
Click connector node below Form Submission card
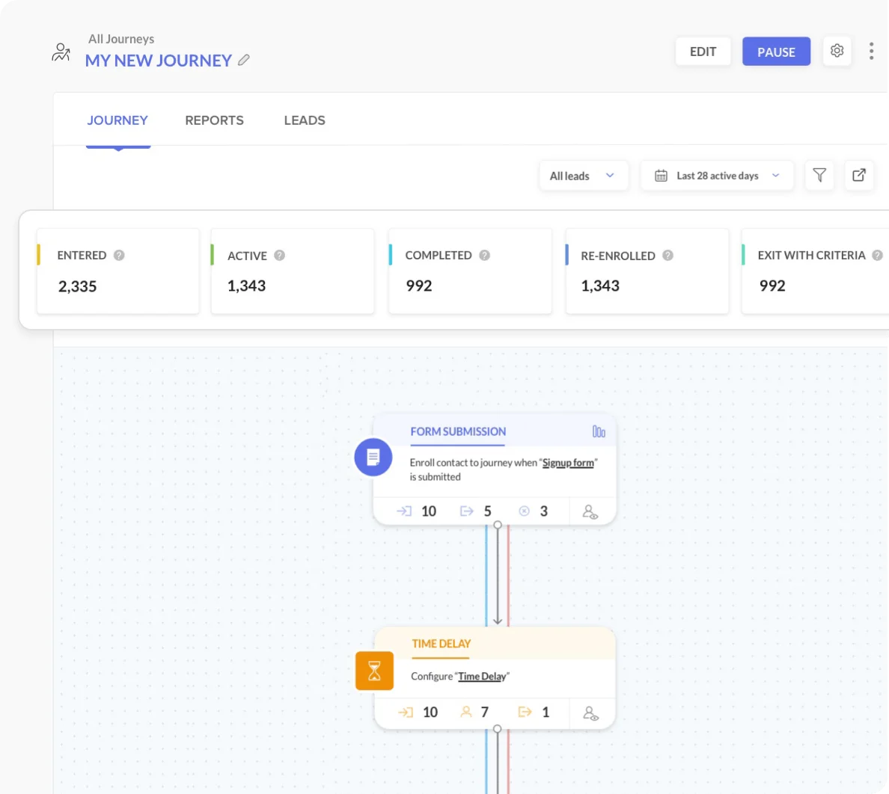[x=497, y=525]
